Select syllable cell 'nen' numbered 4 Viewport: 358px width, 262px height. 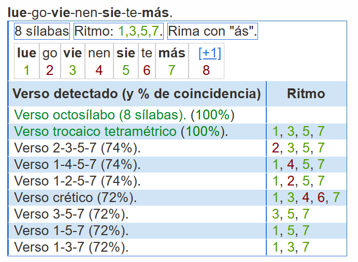pos(99,61)
